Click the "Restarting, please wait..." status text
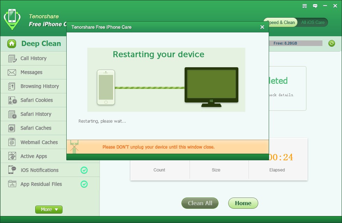This screenshot has height=223, width=342. (x=102, y=121)
